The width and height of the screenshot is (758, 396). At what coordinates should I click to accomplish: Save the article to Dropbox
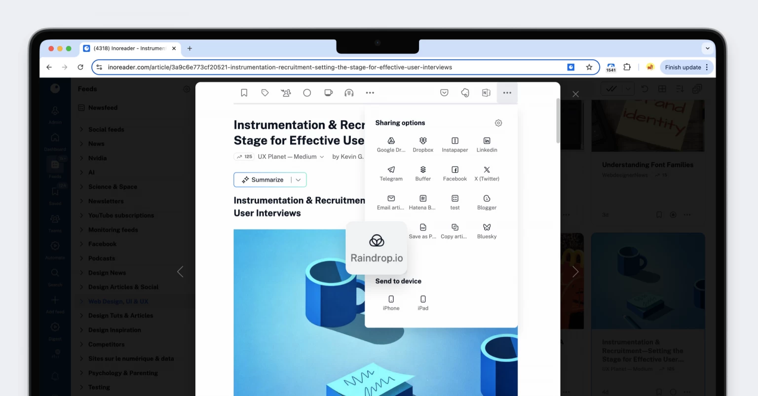pos(423,144)
